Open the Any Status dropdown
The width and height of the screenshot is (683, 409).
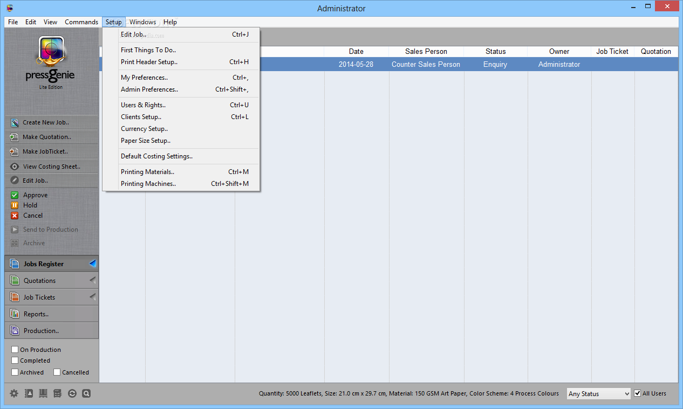click(598, 394)
